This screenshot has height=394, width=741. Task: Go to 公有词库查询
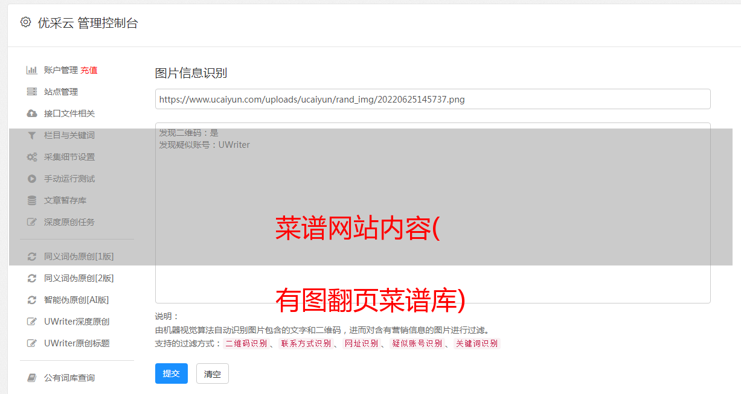(69, 378)
